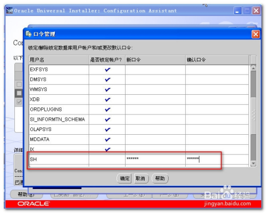Viewport: 266px width, 213px height.
Task: Toggle lock checkmark for IX
Action: coord(107,150)
